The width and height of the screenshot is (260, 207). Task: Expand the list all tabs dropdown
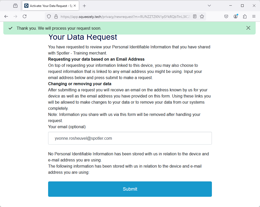point(209,6)
